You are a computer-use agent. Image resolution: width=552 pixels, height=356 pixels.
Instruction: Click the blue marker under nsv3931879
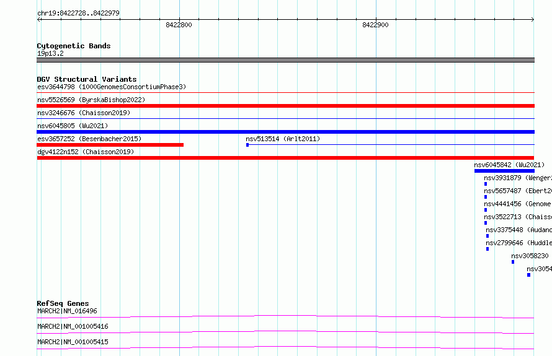[x=486, y=184]
